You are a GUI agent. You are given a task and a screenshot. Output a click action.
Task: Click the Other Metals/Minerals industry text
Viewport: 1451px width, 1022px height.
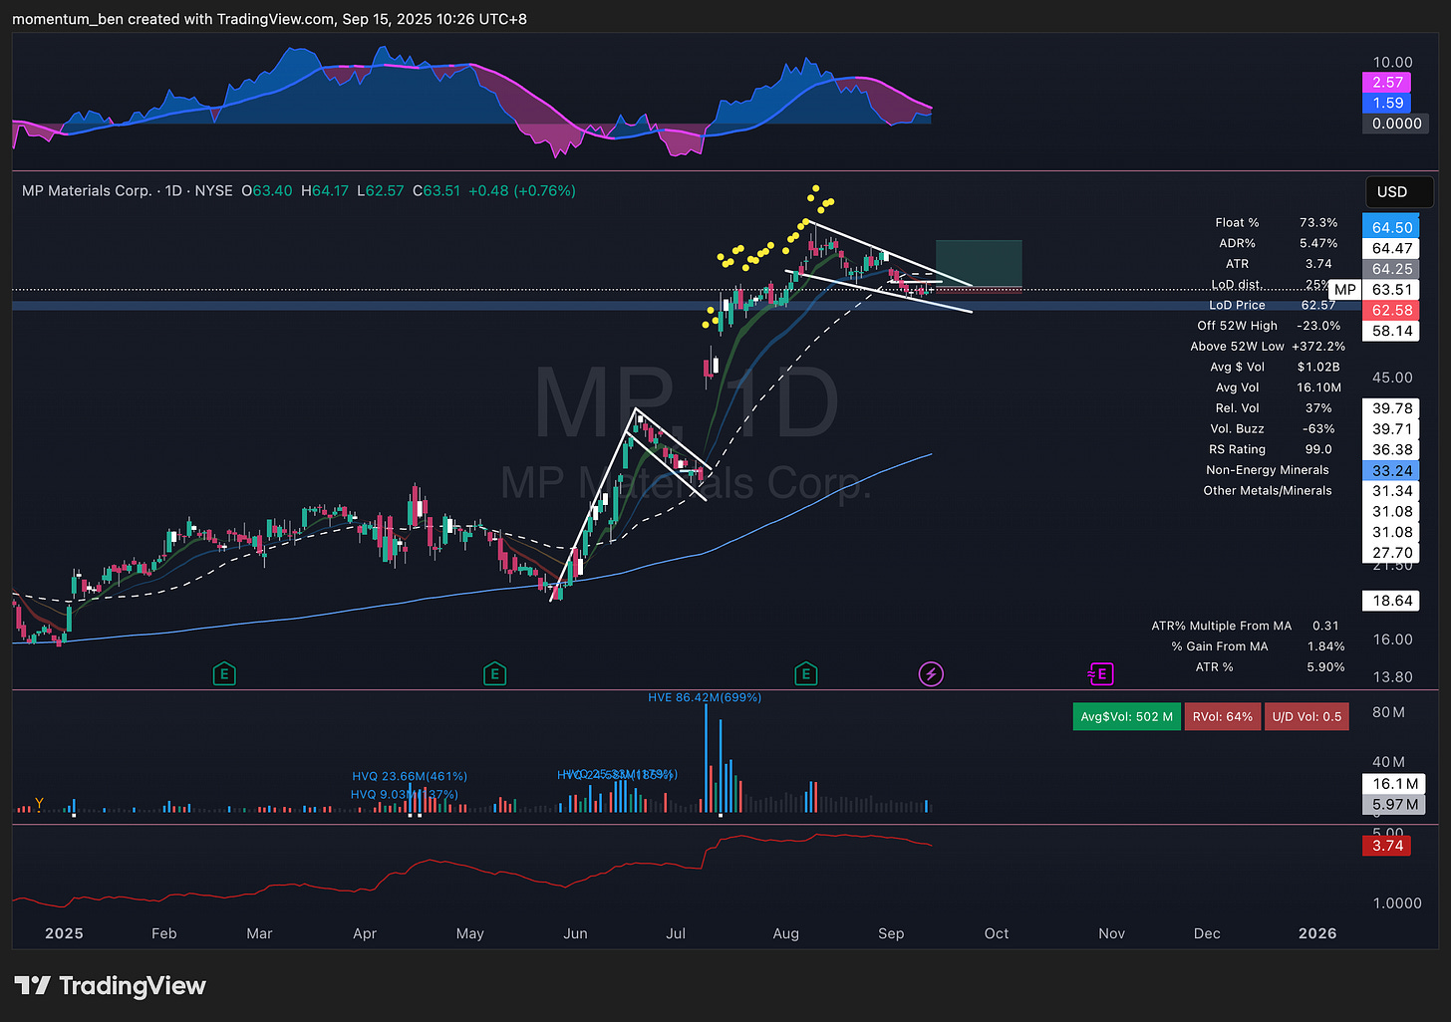[1268, 490]
